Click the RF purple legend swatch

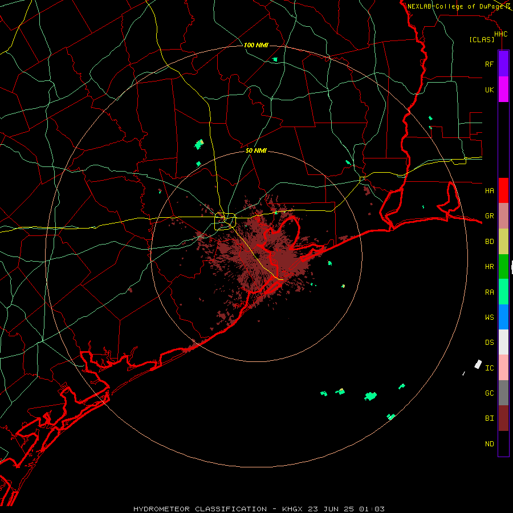click(503, 64)
